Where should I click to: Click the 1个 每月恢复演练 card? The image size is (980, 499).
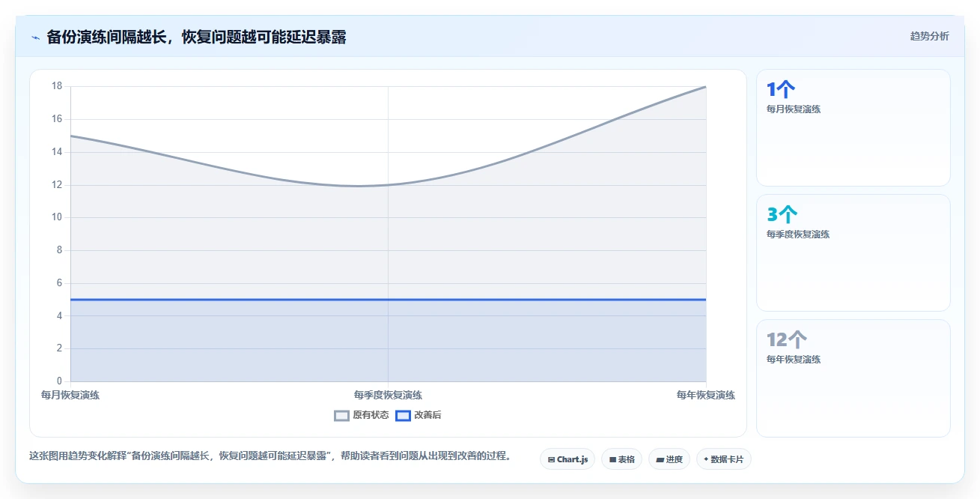click(853, 127)
